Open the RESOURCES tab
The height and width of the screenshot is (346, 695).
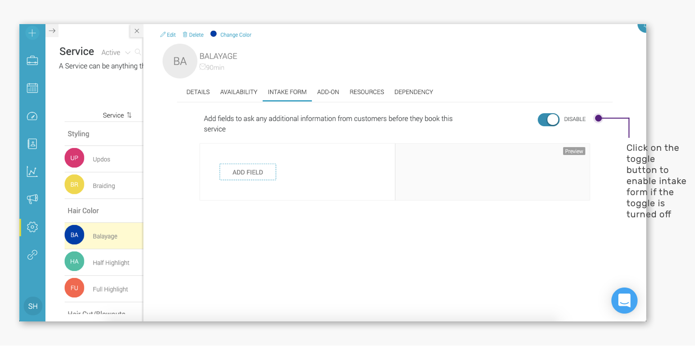coord(367,92)
